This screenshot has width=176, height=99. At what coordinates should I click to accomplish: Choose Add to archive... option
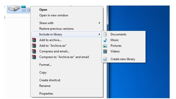click(50, 40)
